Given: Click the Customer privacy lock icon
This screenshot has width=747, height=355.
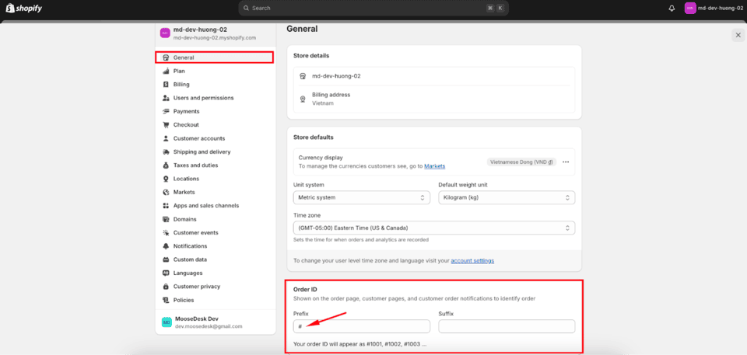Looking at the screenshot, I should 166,287.
